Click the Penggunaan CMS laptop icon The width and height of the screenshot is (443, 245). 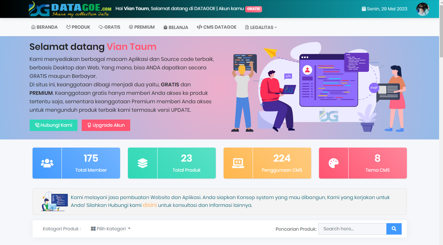coord(238,163)
